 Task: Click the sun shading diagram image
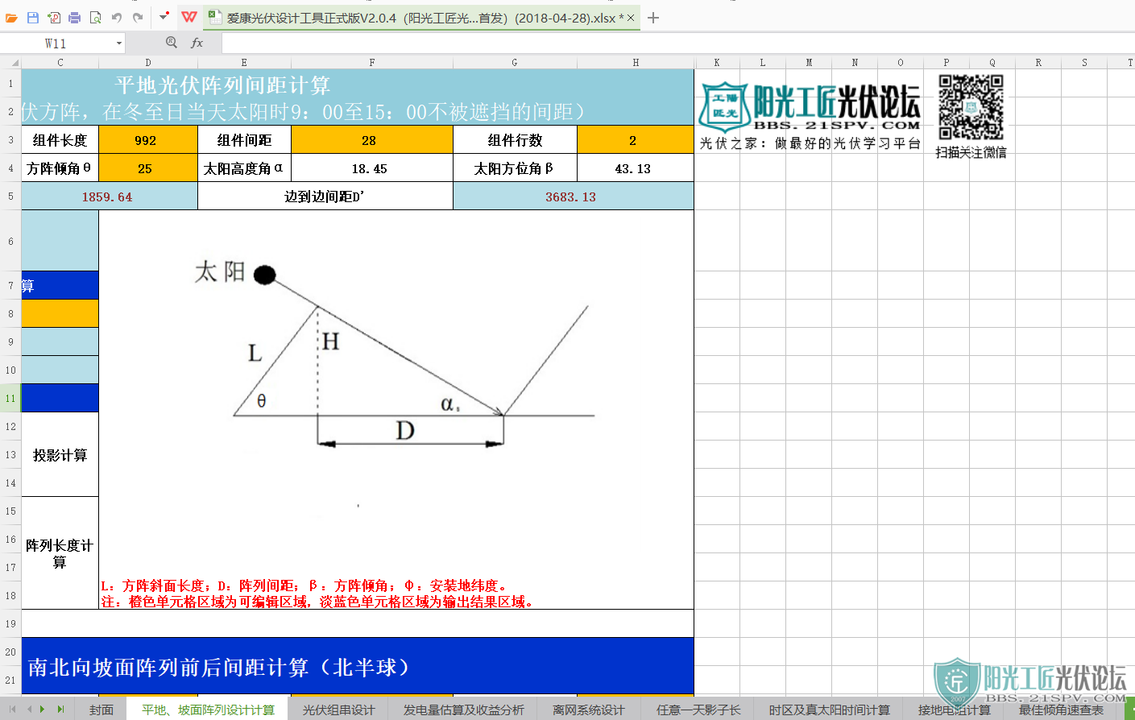point(395,354)
